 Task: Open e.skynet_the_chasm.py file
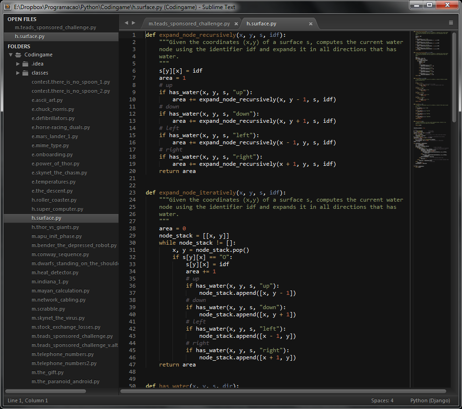(59, 172)
